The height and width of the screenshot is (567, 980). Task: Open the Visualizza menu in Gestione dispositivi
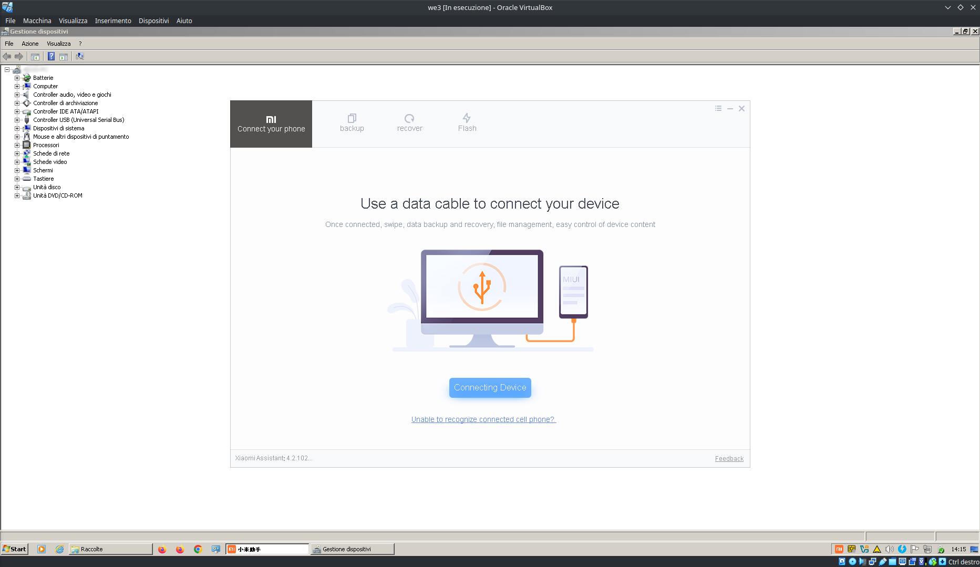tap(58, 44)
